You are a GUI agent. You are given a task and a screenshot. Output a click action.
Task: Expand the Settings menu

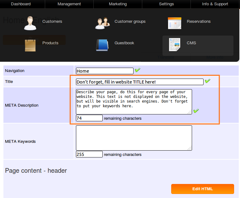click(166, 4)
